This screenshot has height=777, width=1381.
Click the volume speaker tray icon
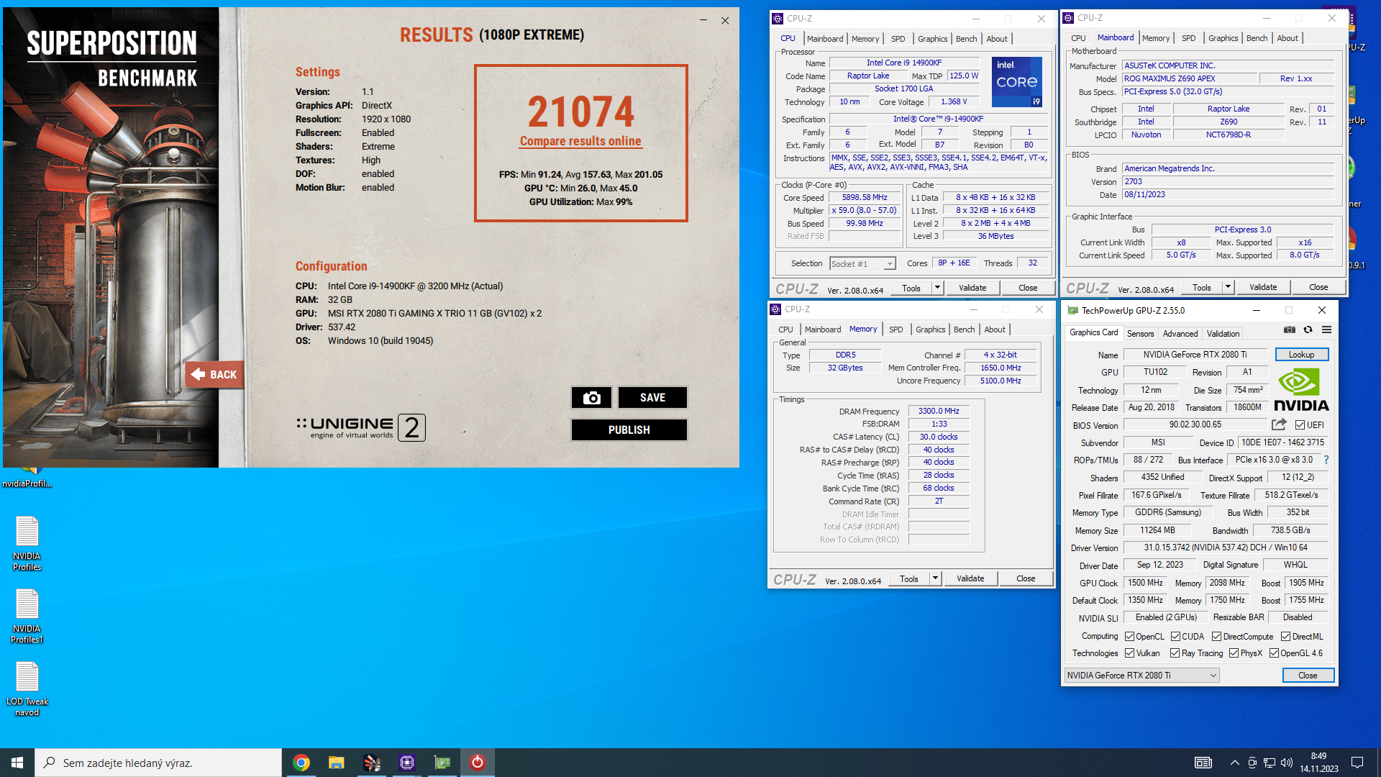(1287, 763)
